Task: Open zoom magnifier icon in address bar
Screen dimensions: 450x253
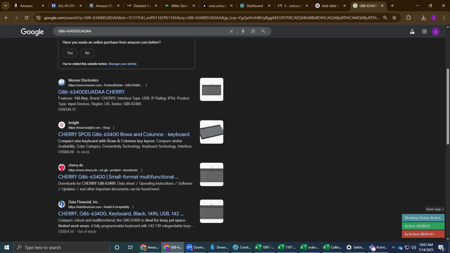Action: pos(385,18)
